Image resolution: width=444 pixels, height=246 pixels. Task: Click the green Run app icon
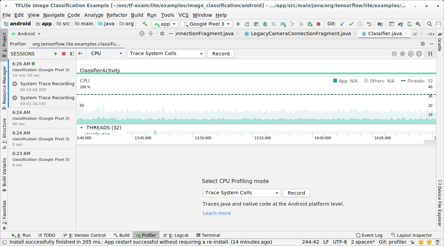(x=238, y=24)
